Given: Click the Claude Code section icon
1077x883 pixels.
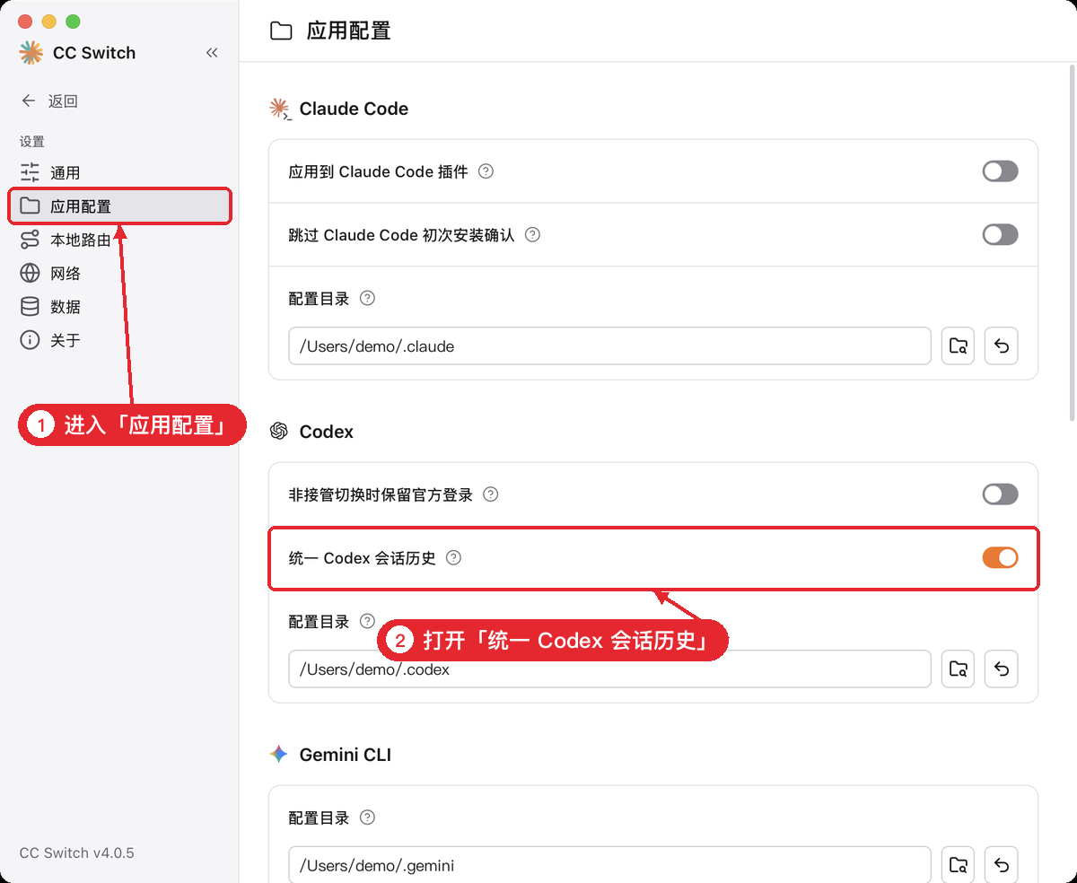Looking at the screenshot, I should [280, 109].
